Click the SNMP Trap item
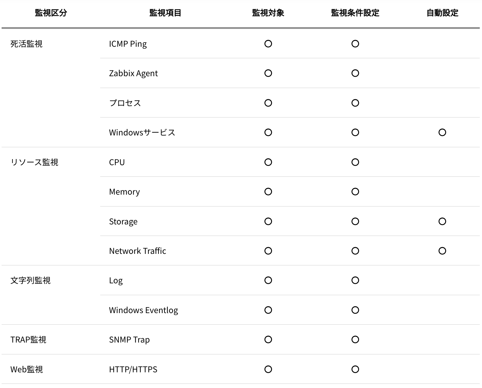The image size is (482, 388). [x=129, y=340]
